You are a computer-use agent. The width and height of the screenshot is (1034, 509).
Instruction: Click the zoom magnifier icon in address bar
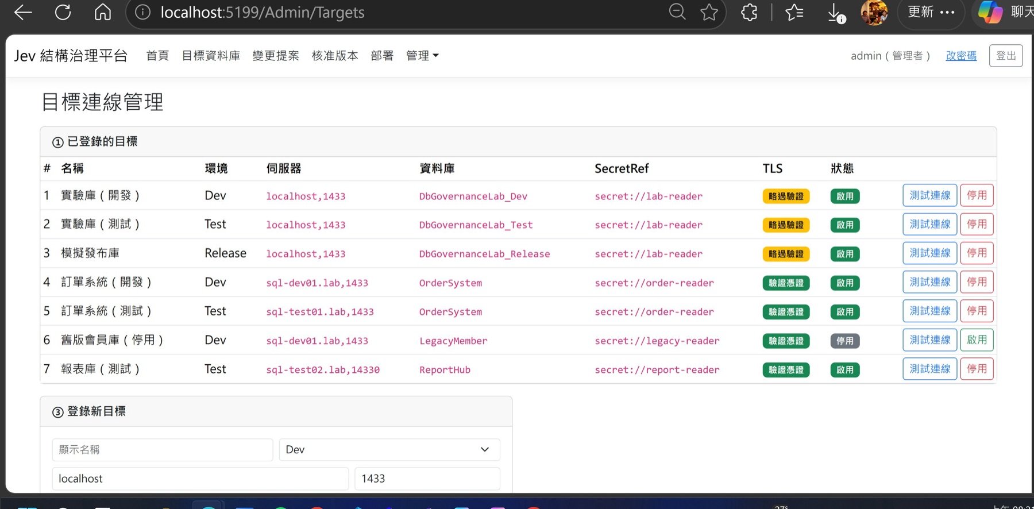[678, 12]
